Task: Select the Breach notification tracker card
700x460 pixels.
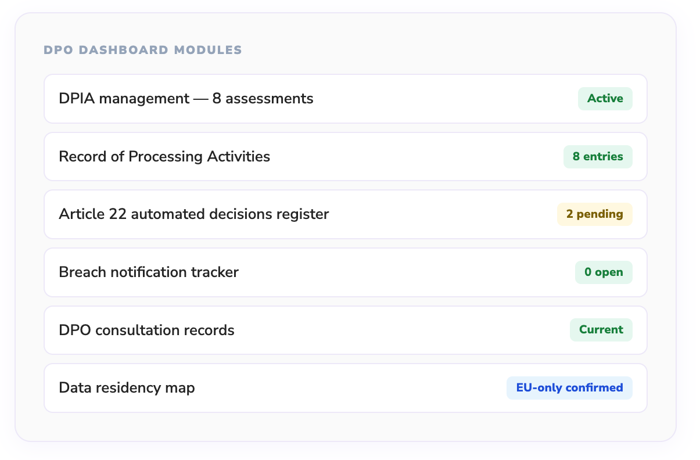Action: point(345,272)
